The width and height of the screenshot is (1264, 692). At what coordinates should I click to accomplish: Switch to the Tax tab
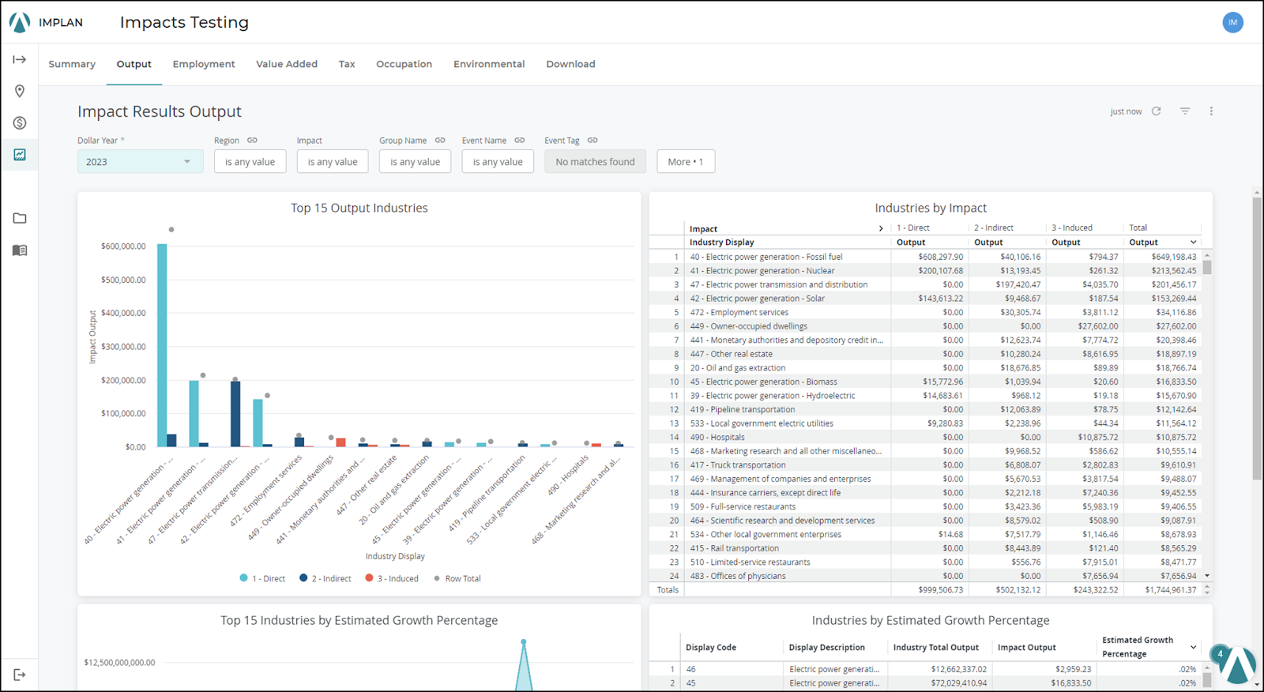pyautogui.click(x=347, y=64)
